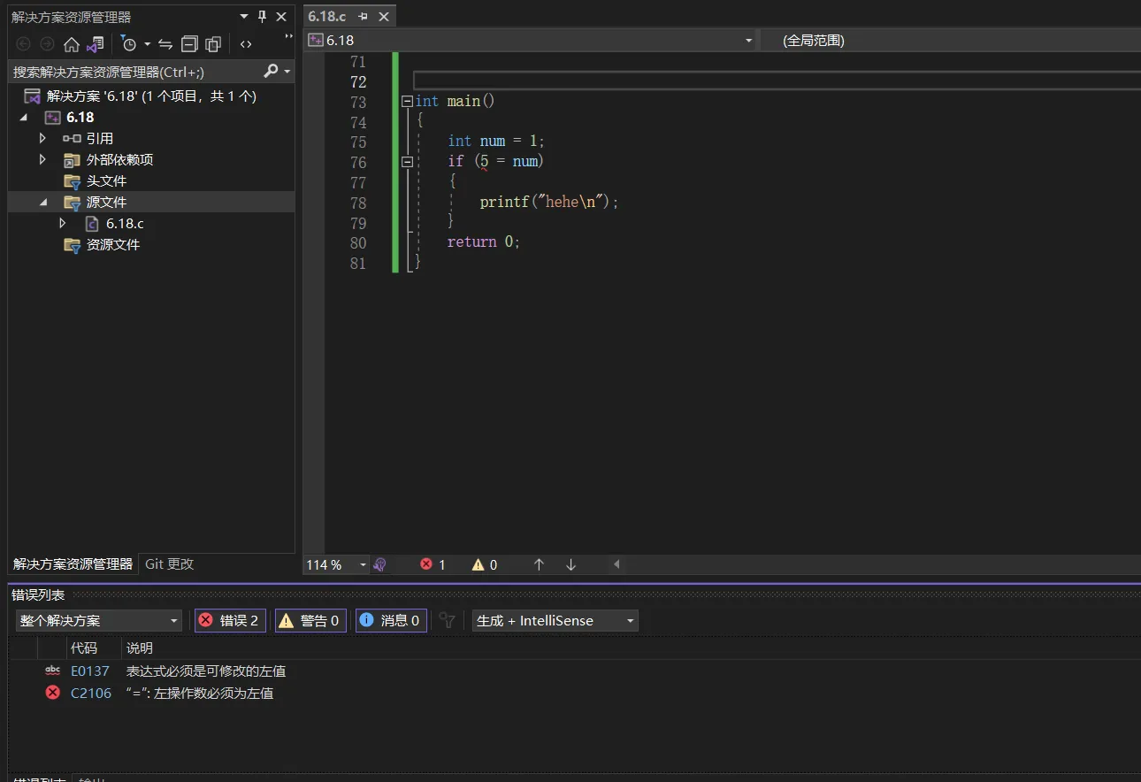
Task: Toggle the 警告 0 filter button
Action: (x=310, y=621)
